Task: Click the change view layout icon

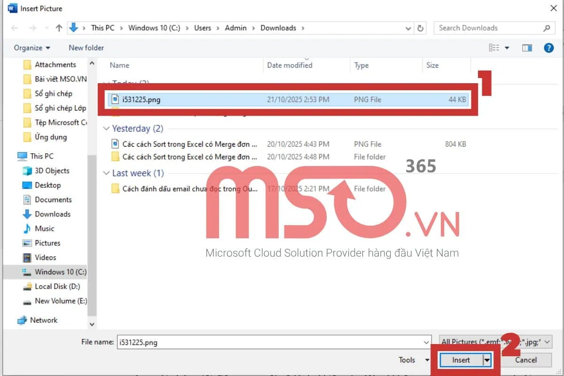Action: click(494, 47)
